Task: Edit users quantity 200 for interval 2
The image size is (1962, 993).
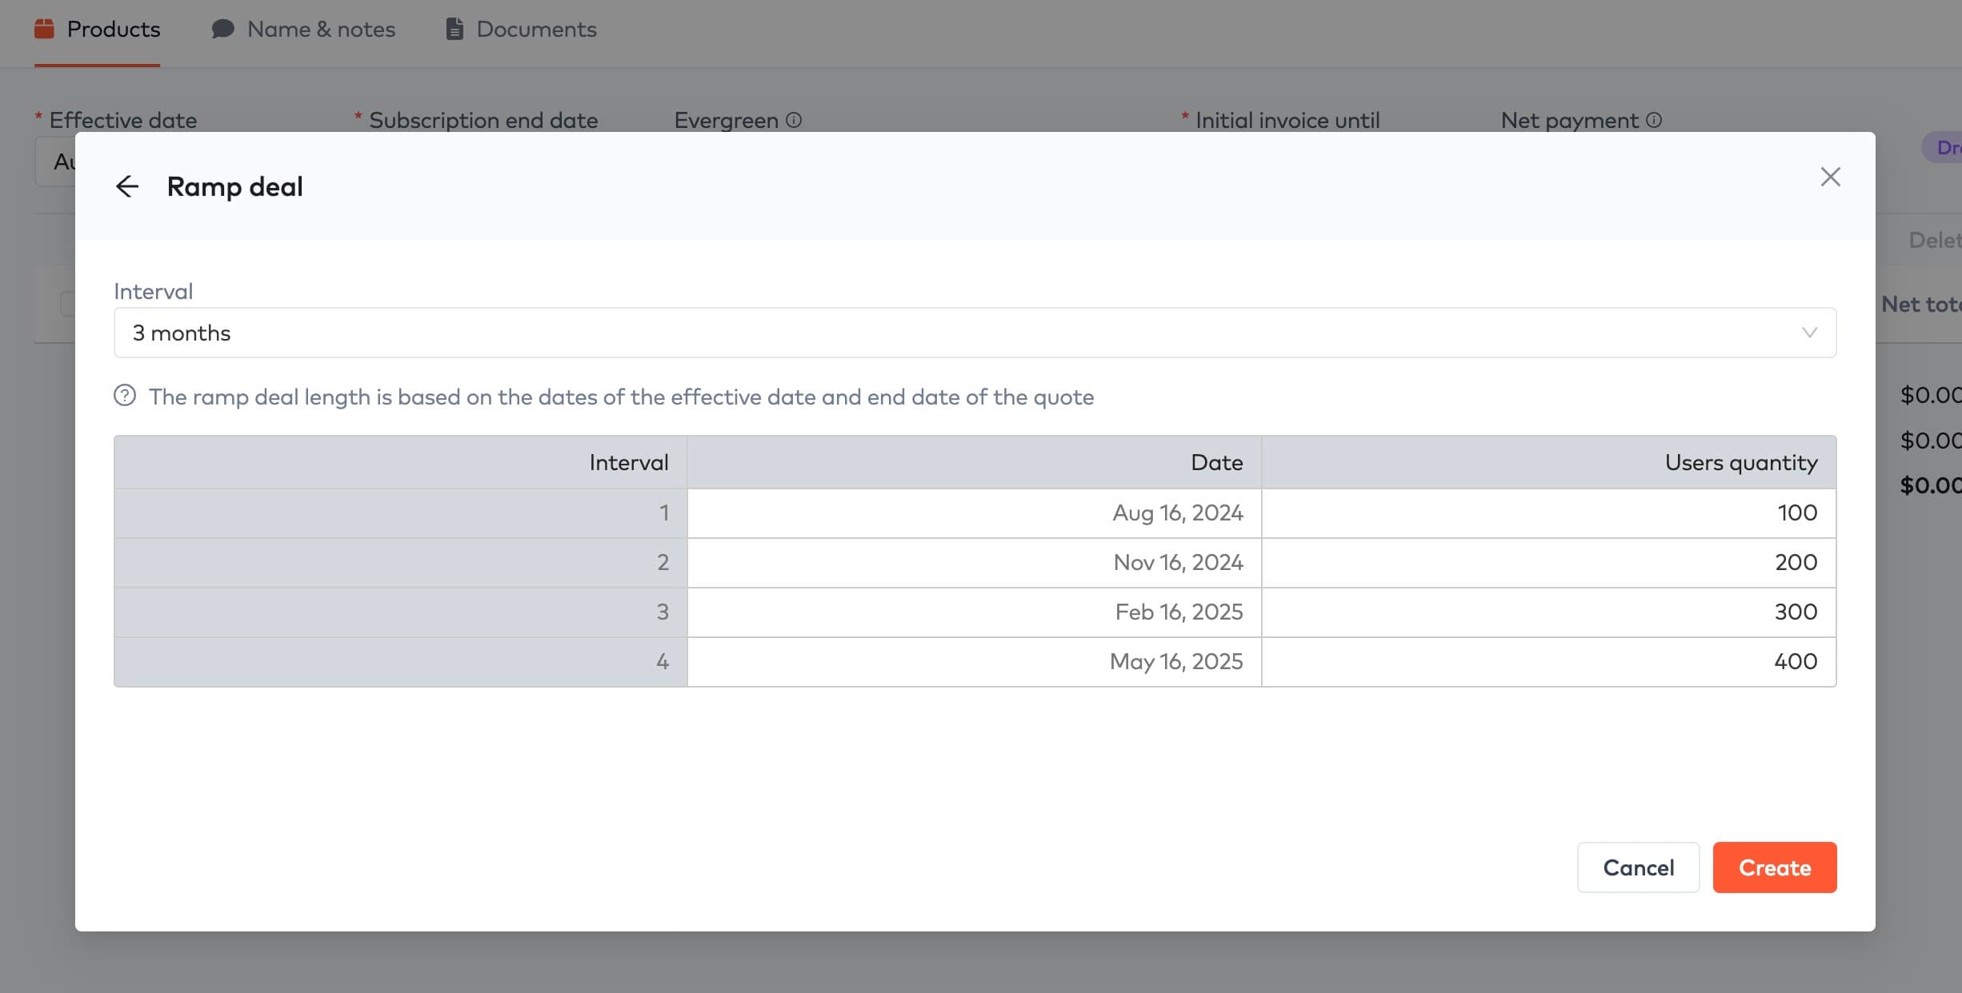Action: click(1548, 562)
